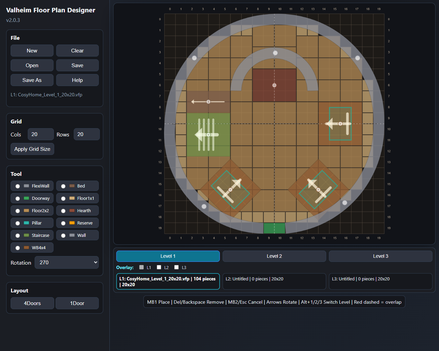
Task: Select the Bed tool radio button
Action: click(63, 186)
